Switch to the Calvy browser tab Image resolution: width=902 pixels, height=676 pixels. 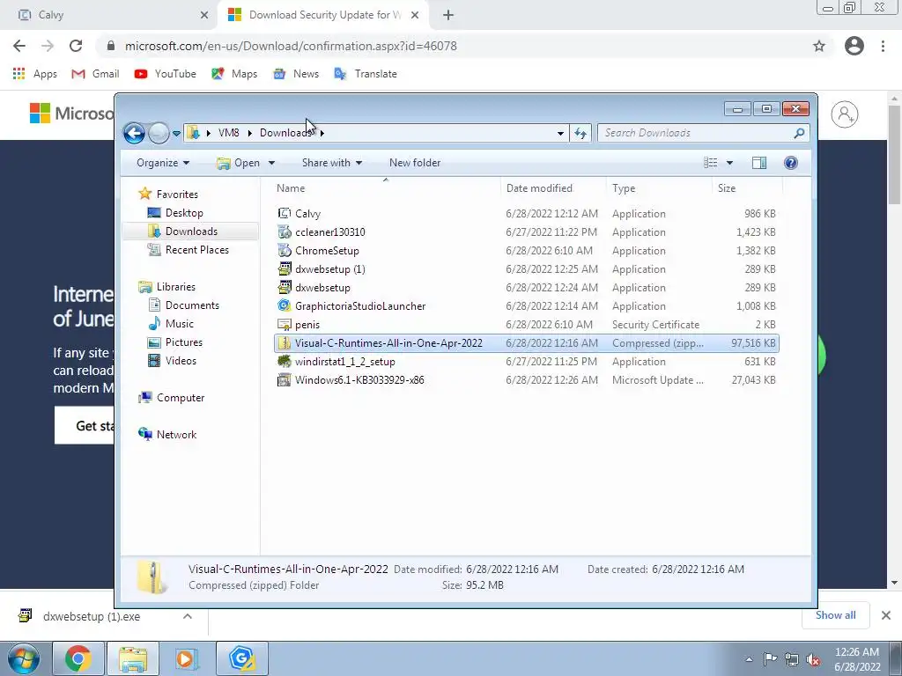(x=109, y=15)
